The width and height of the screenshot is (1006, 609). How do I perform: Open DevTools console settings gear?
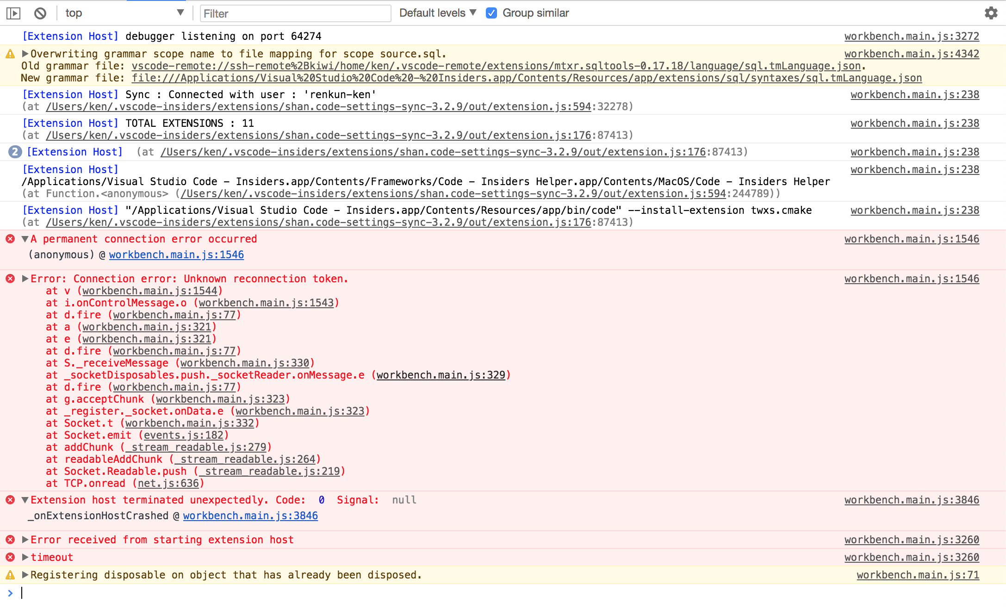(991, 13)
